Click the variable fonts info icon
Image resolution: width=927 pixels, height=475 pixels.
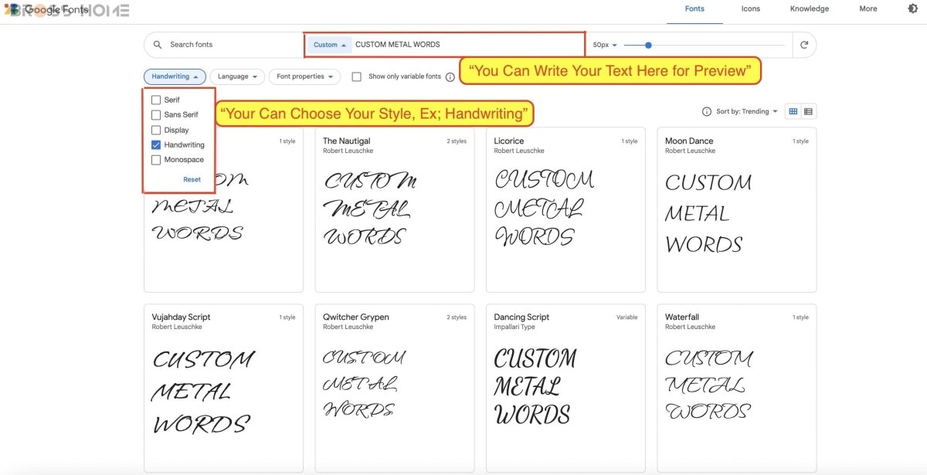pyautogui.click(x=450, y=77)
